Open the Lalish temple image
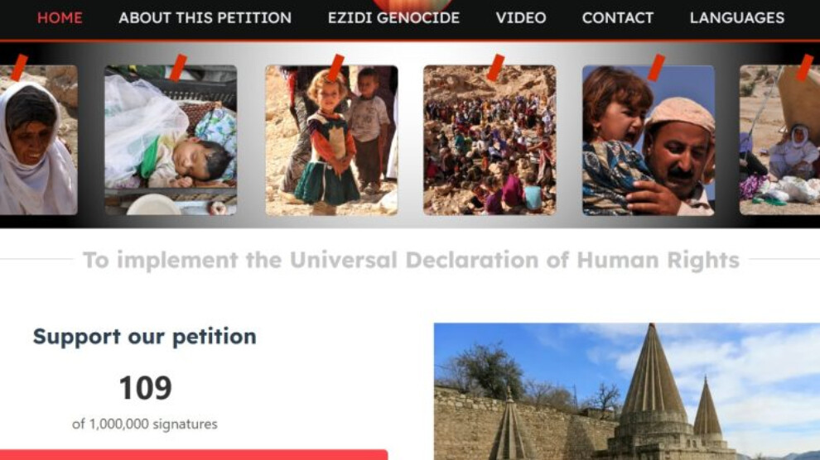 (x=627, y=391)
